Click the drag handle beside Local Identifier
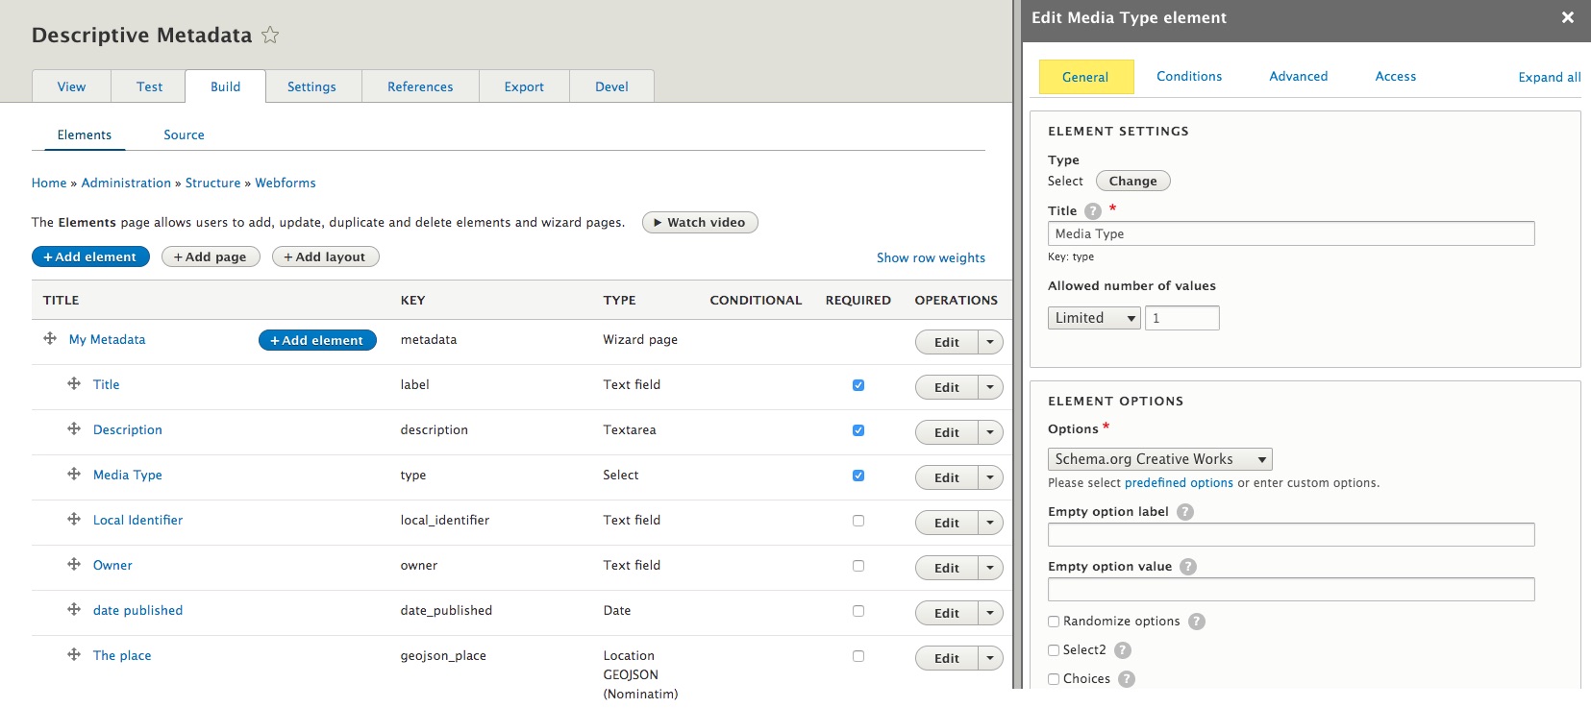 74,520
